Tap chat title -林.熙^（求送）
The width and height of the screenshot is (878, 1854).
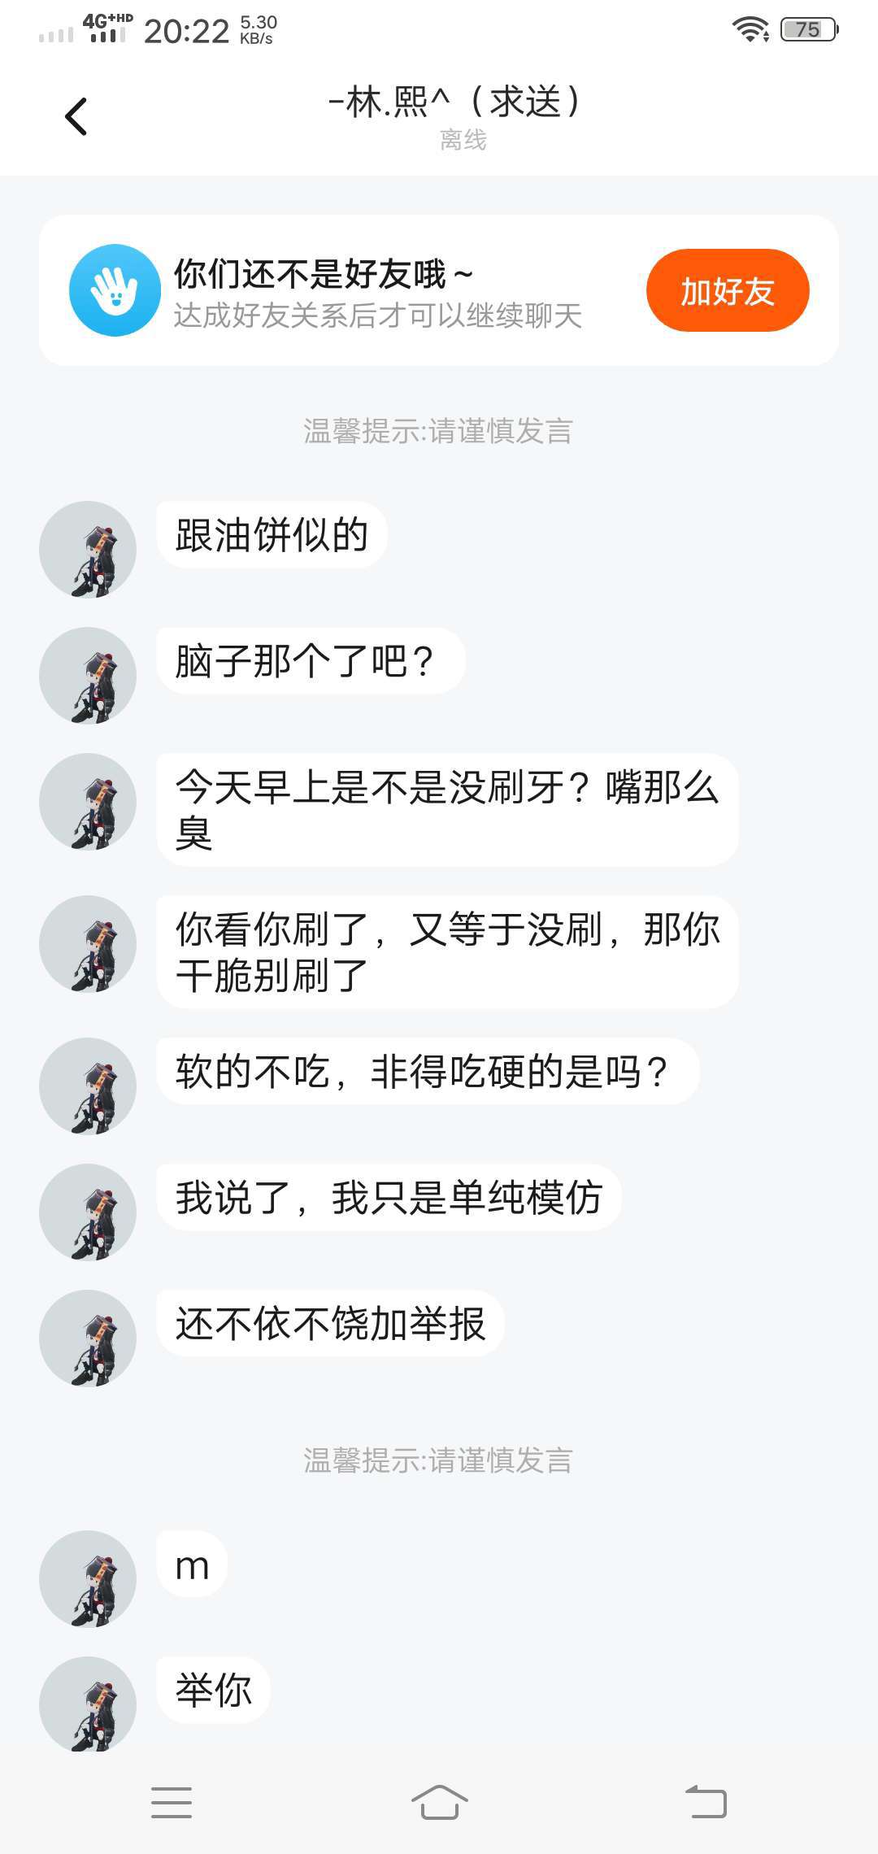coord(454,102)
